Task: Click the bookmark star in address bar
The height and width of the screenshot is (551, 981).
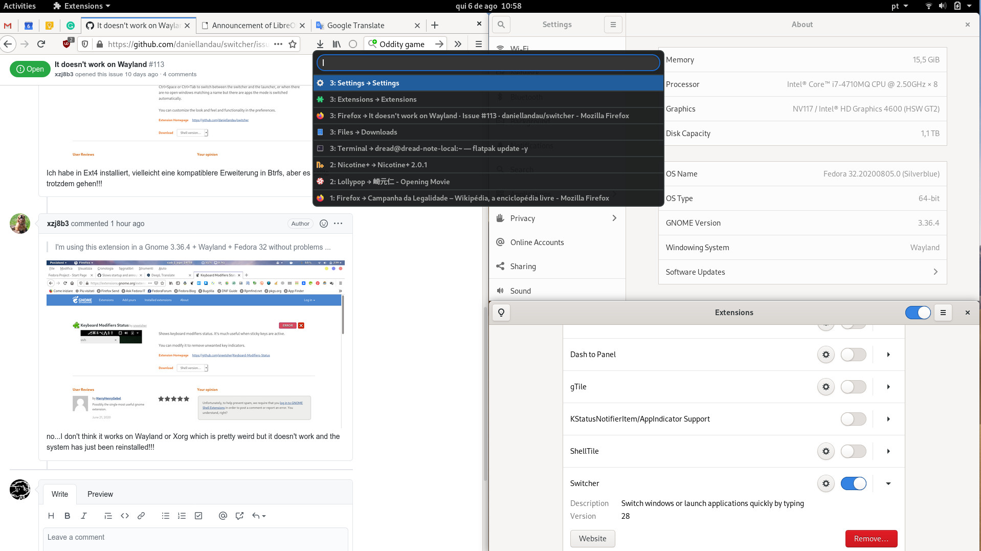Action: (293, 44)
